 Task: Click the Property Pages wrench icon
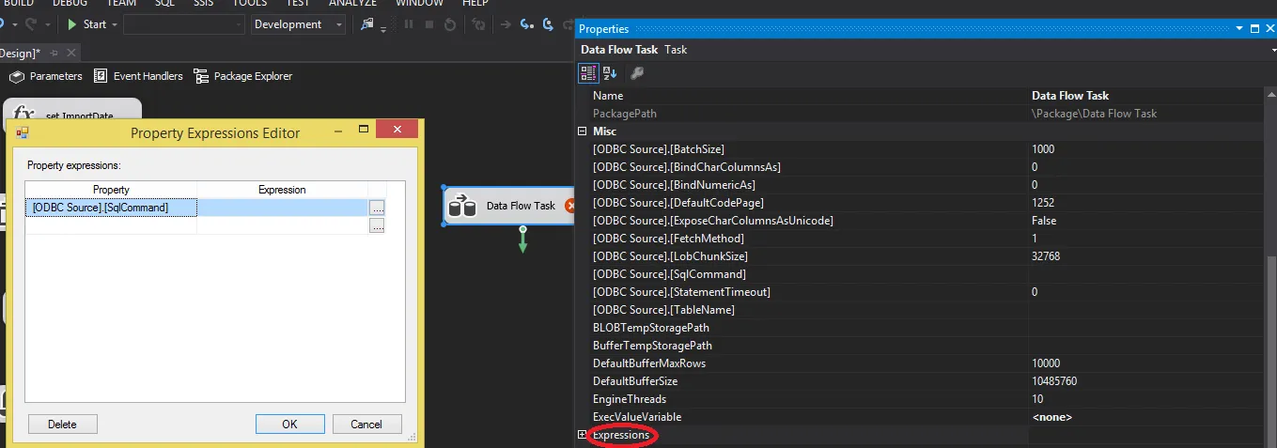click(x=636, y=72)
